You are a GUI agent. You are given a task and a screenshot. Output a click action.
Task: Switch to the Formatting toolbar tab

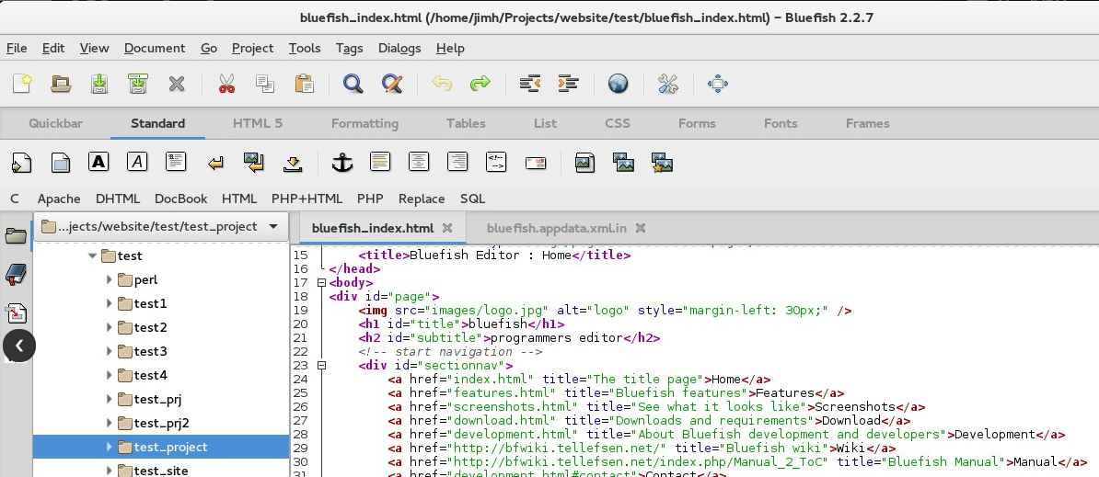coord(364,123)
